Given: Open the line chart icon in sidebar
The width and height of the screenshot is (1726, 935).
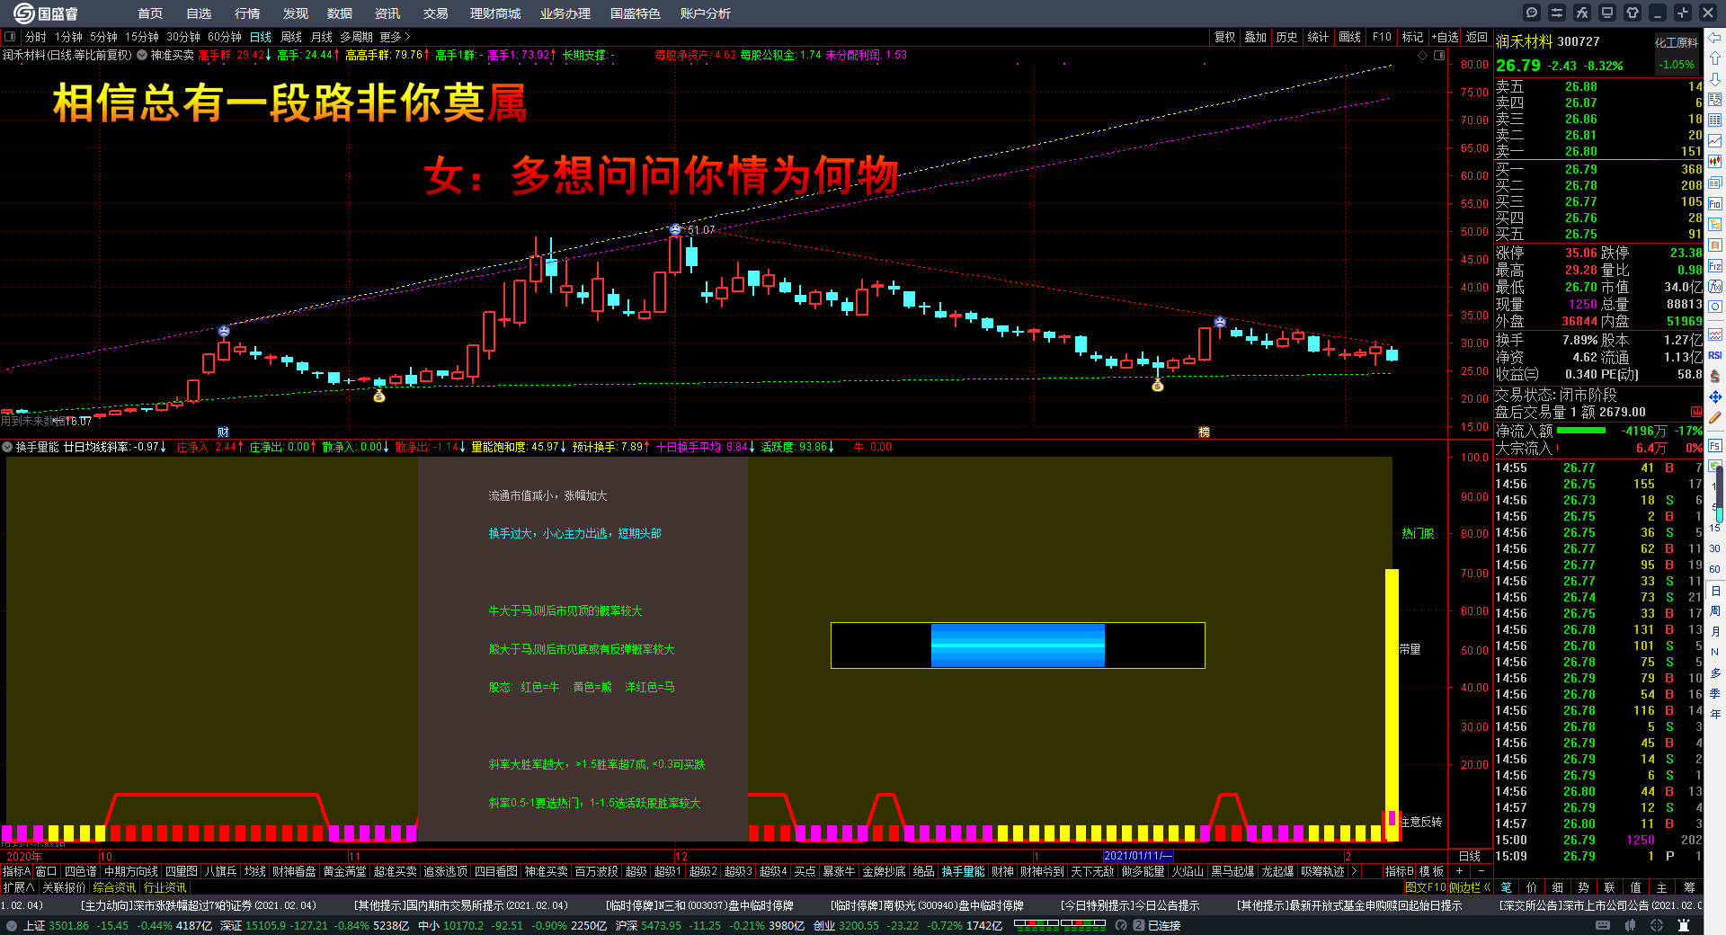Looking at the screenshot, I should tap(1715, 141).
